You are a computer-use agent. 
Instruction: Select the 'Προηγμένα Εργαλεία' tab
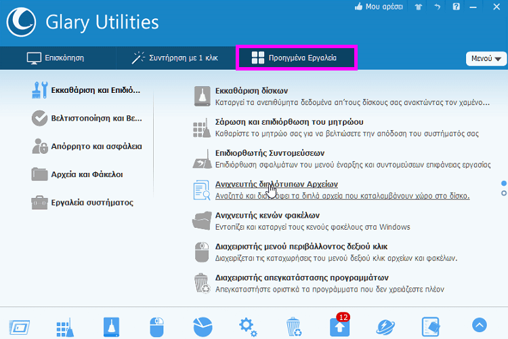[x=297, y=58]
